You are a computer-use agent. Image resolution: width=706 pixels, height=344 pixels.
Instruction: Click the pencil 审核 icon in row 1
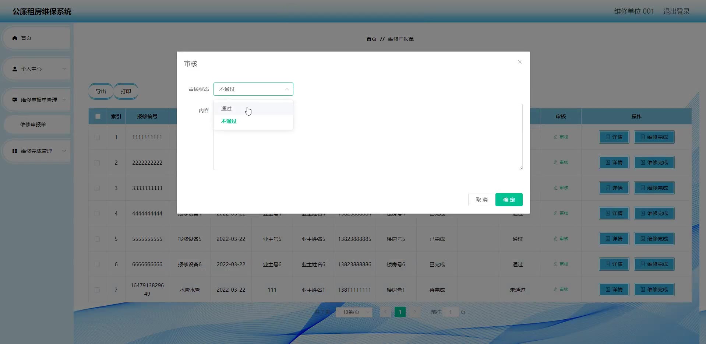pos(555,137)
